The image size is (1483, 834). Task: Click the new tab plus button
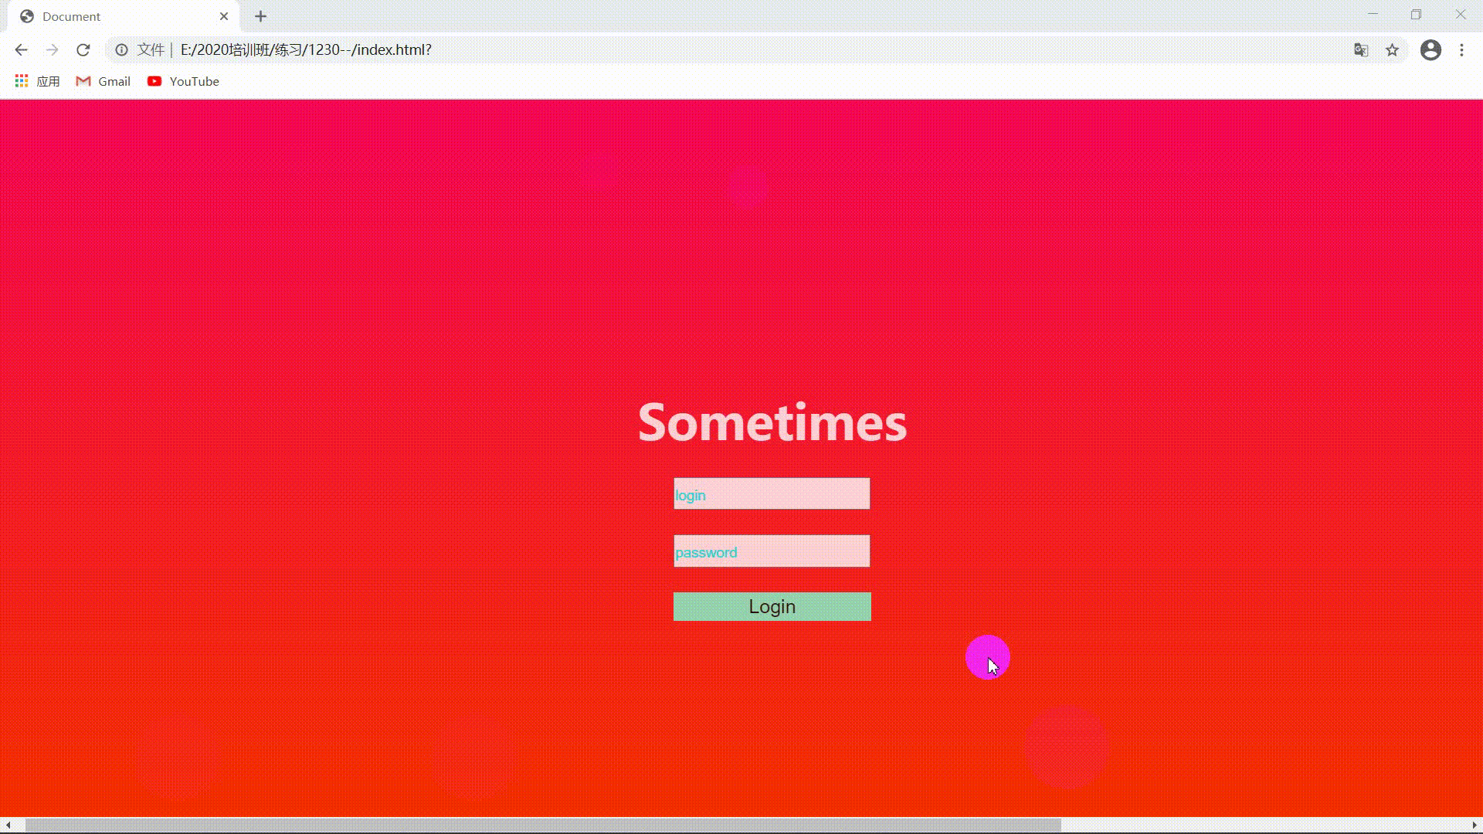[x=261, y=16]
